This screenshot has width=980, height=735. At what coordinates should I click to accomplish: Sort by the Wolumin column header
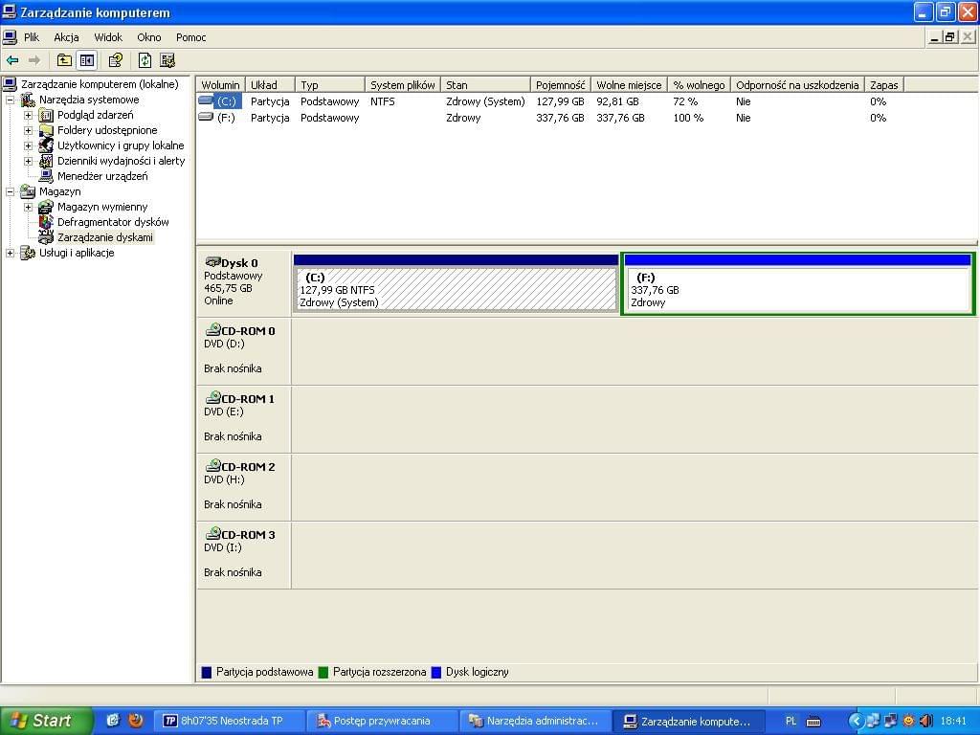click(221, 85)
